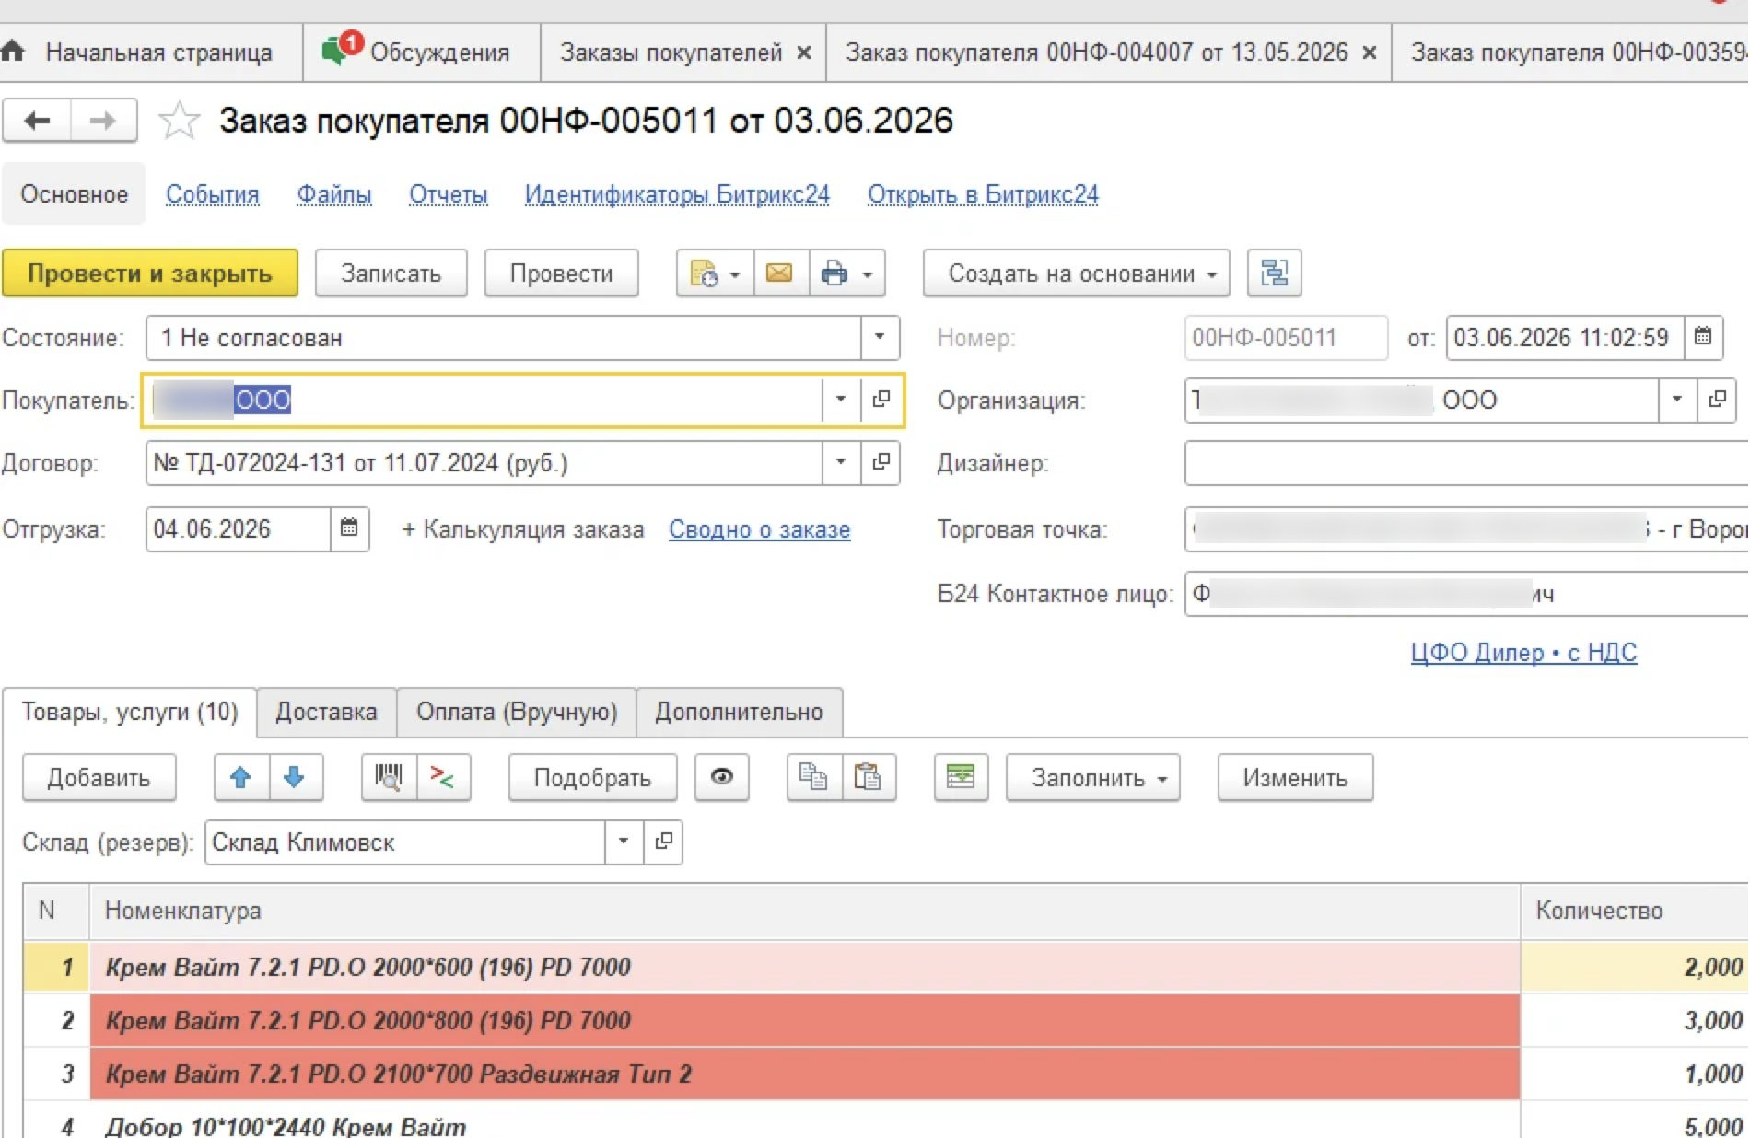The image size is (1750, 1138).
Task: Expand the Договор dropdown arrow
Action: click(840, 463)
